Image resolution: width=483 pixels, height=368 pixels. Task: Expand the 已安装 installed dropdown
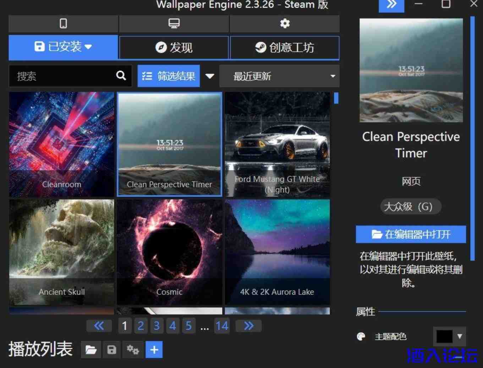point(63,47)
